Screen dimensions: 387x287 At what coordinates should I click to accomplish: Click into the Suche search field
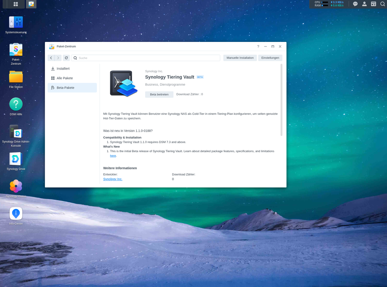tap(147, 58)
